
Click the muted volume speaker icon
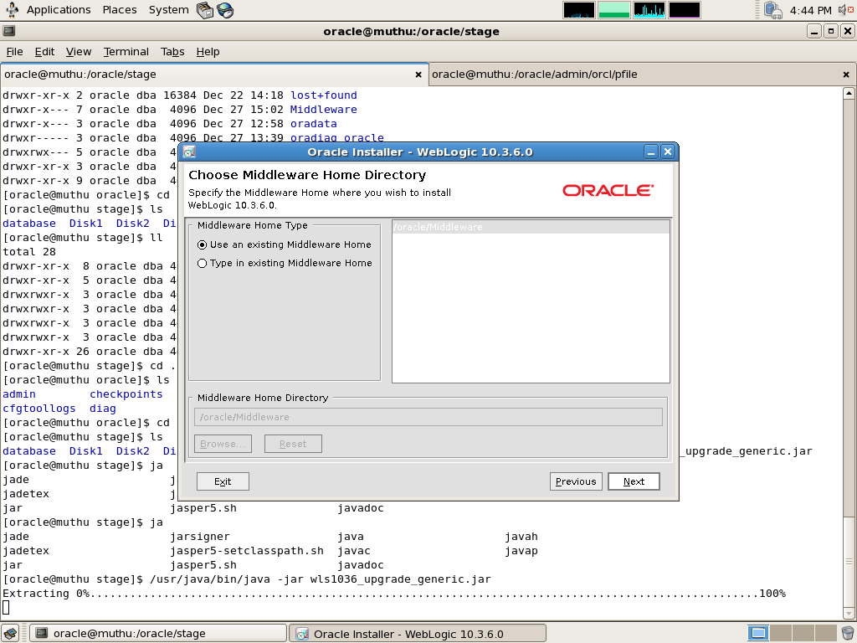(845, 10)
